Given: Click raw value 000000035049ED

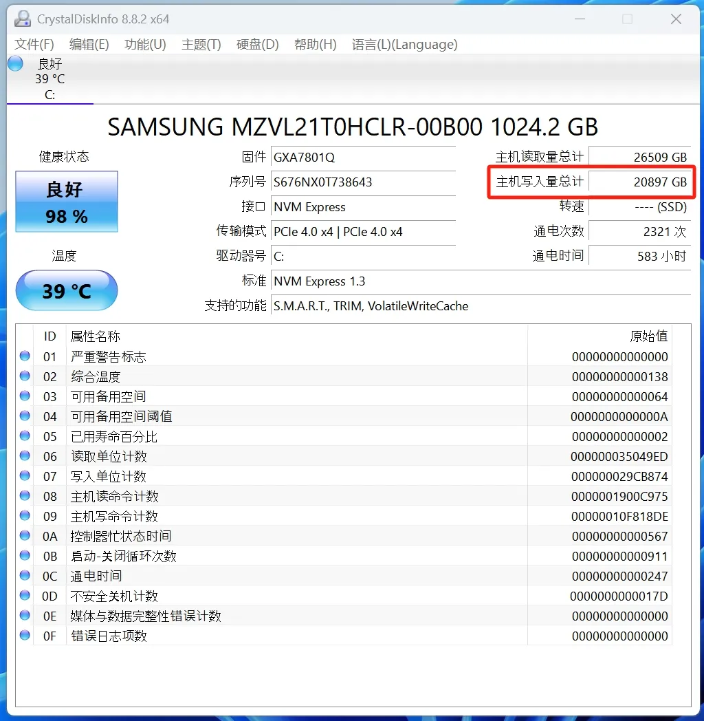Looking at the screenshot, I should (619, 457).
